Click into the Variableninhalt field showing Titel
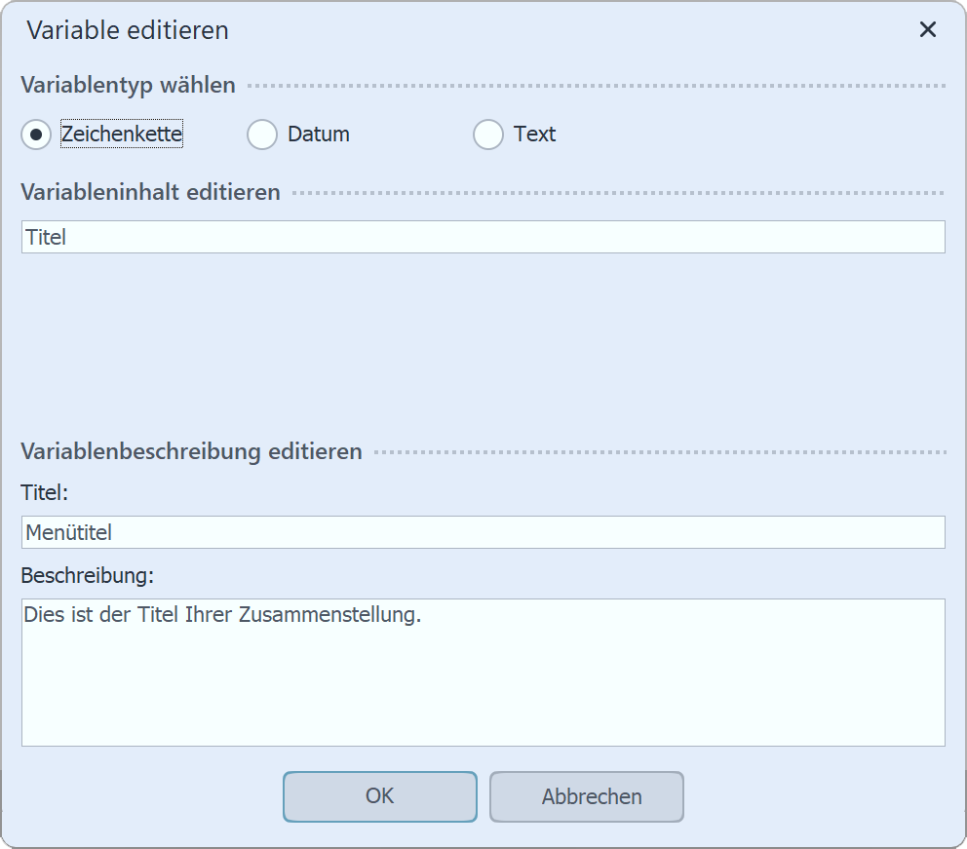Image resolution: width=967 pixels, height=849 pixels. (483, 236)
